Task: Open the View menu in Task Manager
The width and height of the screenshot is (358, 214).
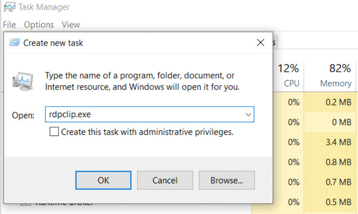Action: pyautogui.click(x=71, y=25)
